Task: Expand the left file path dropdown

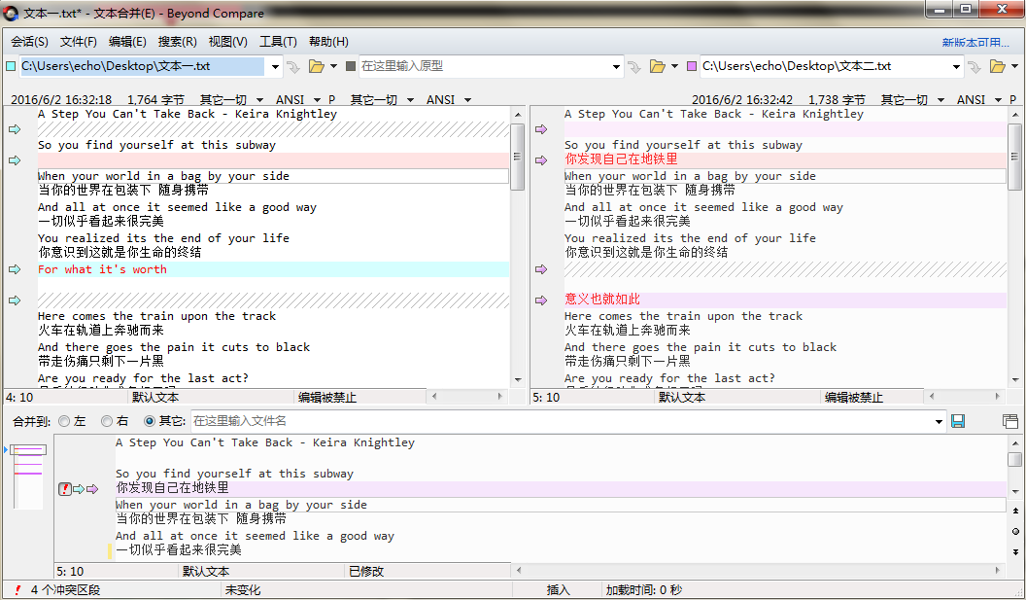Action: coord(275,67)
